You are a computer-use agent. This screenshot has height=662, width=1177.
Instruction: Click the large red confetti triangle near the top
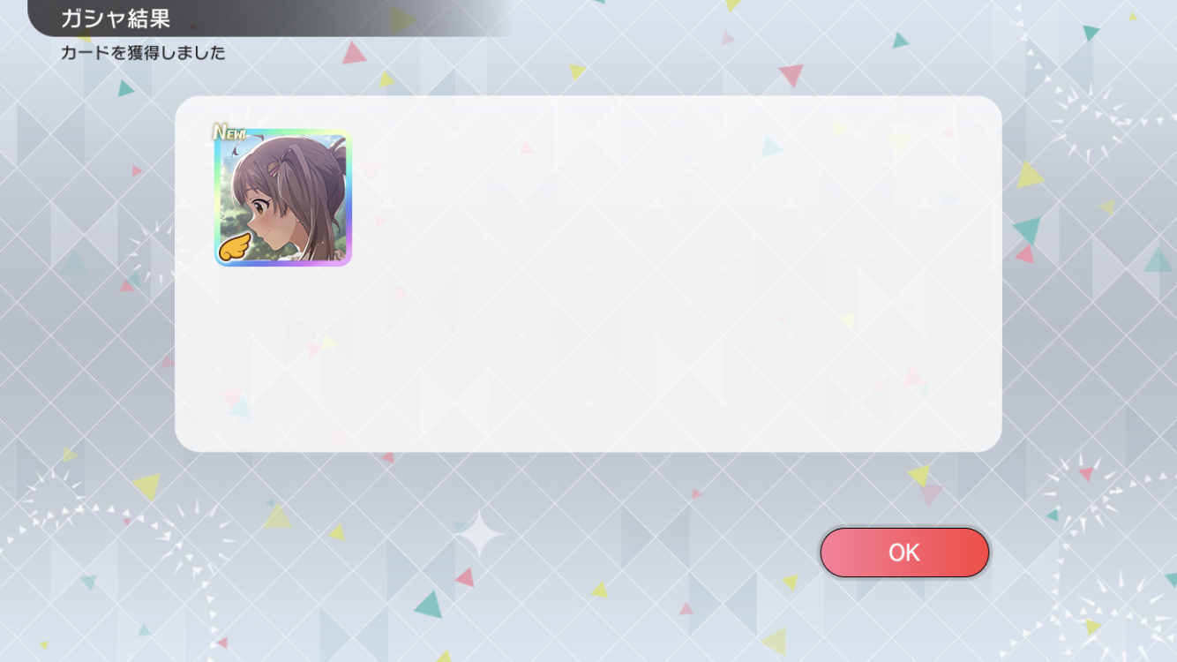click(791, 75)
